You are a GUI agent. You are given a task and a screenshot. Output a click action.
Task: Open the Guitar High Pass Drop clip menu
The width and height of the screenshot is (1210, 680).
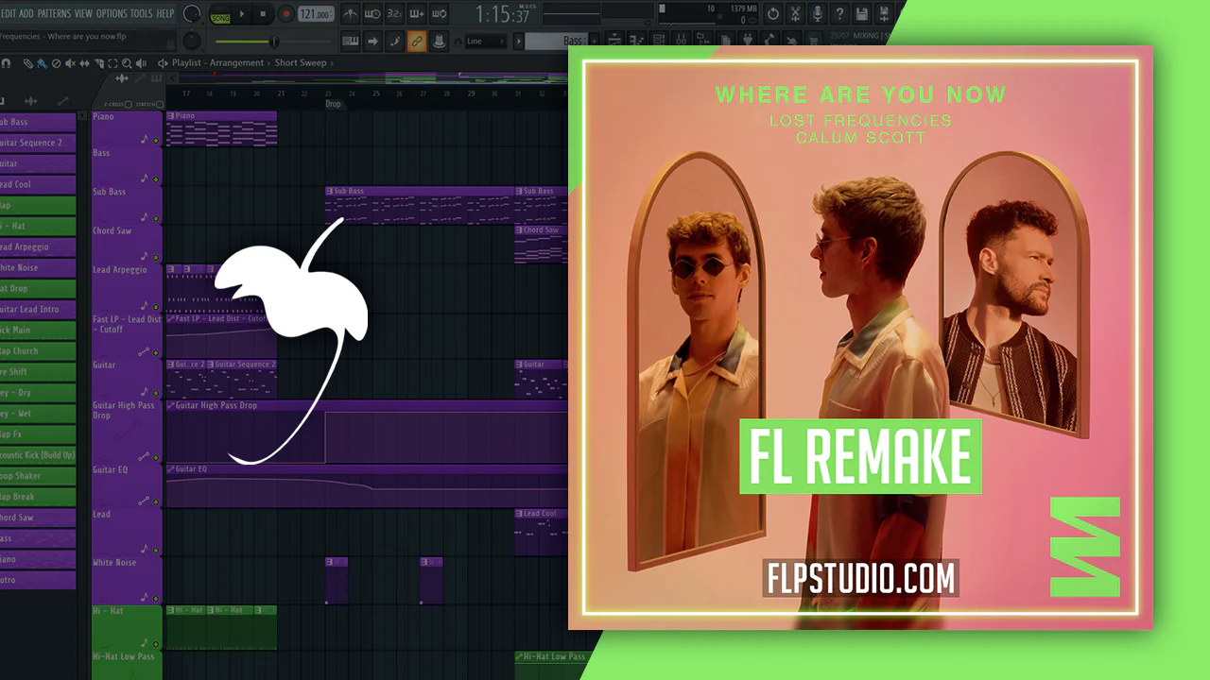pyautogui.click(x=170, y=405)
